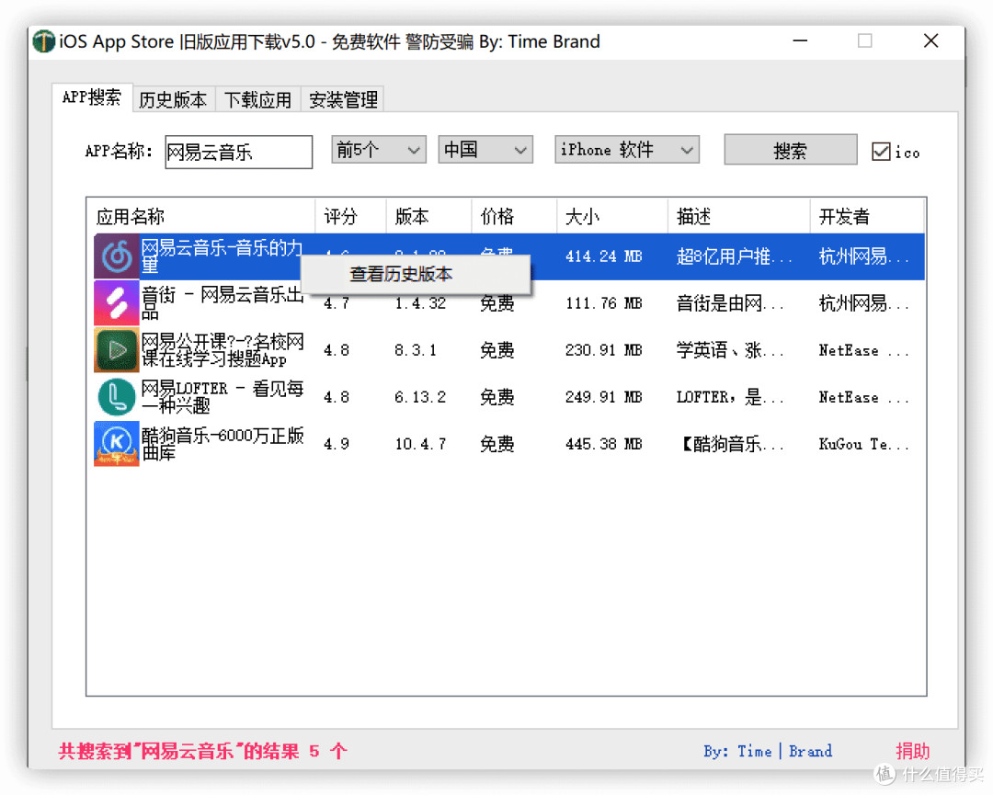Choose 查看历史版本 from context menu
The width and height of the screenshot is (993, 795).
[416, 274]
